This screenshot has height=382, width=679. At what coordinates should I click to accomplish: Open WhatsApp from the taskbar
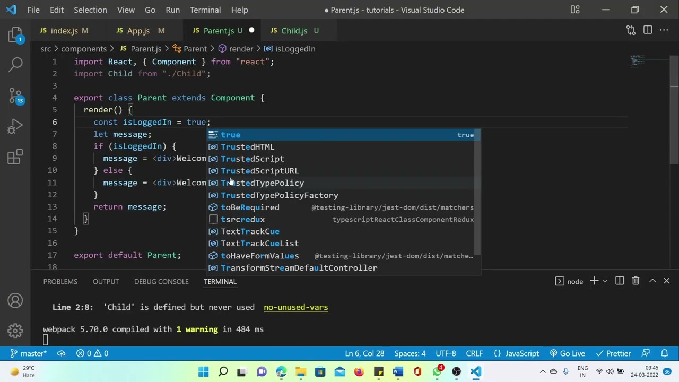[x=437, y=371]
